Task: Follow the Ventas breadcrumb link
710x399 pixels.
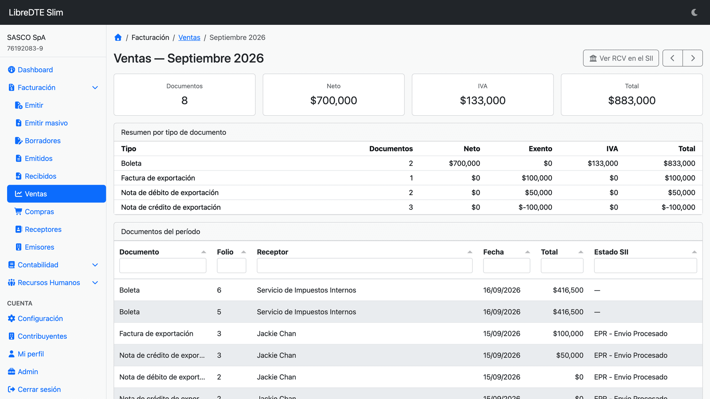Action: point(189,38)
